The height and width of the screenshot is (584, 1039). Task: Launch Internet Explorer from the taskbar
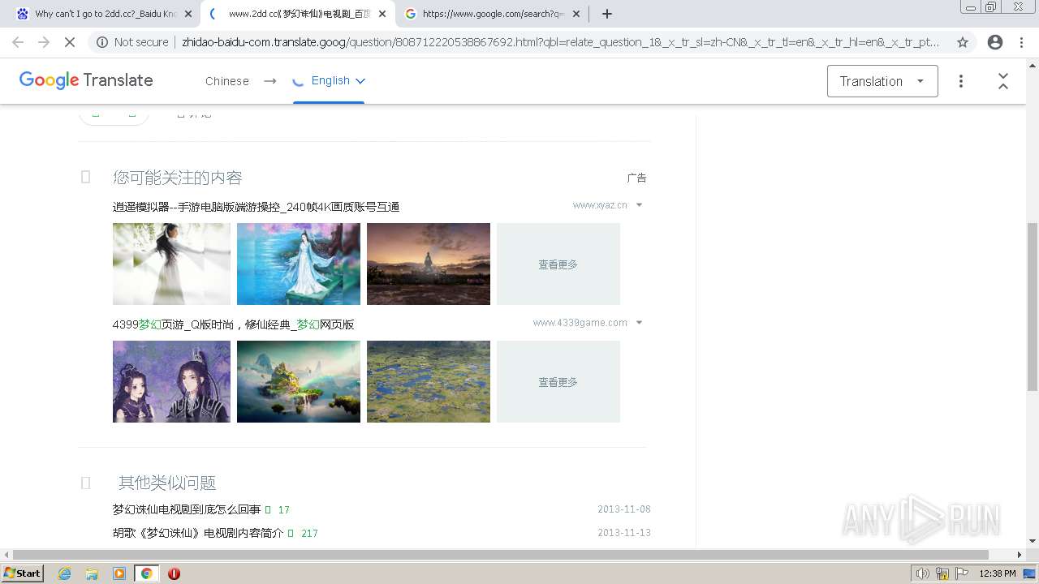65,573
